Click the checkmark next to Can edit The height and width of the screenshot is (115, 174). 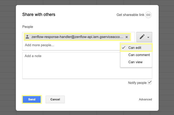point(124,48)
